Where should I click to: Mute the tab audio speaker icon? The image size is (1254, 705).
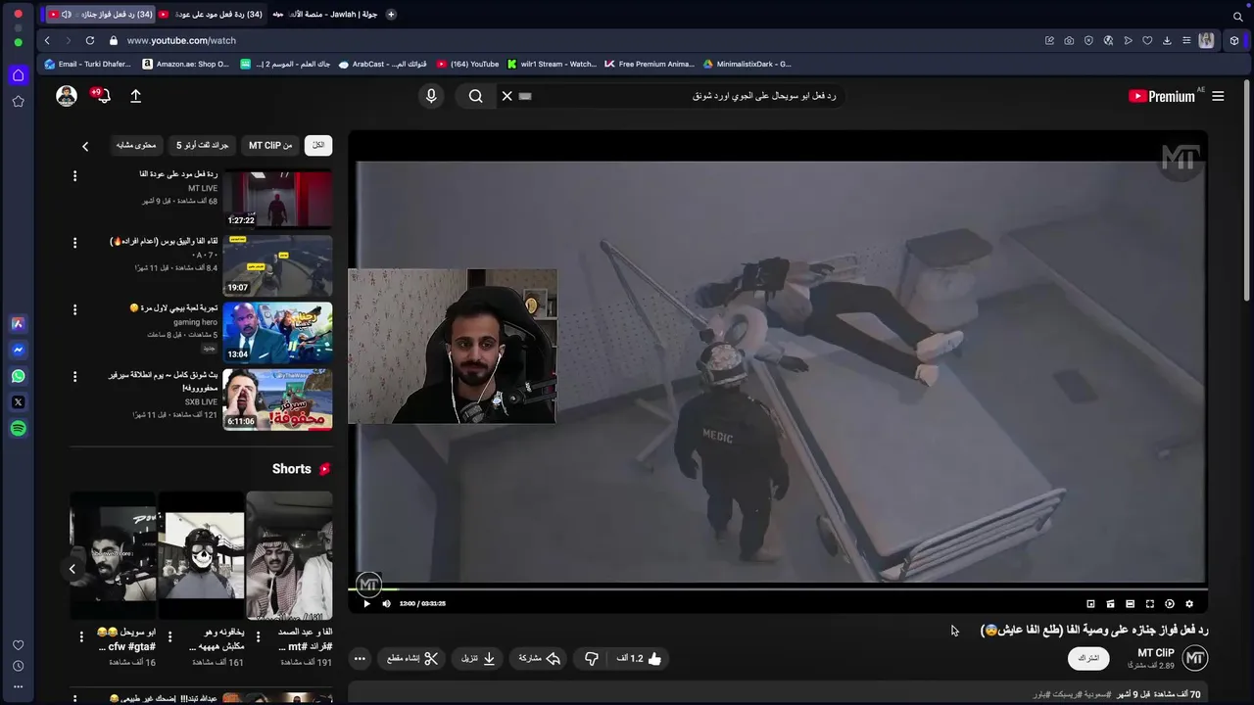[x=66, y=15]
